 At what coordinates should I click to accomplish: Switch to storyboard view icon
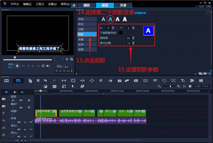pyautogui.click(x=6, y=81)
